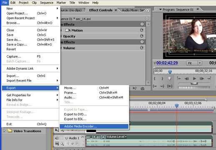Collapse the Audio Effects section chevron
216x150 pixels.
pyautogui.click(x=142, y=42)
